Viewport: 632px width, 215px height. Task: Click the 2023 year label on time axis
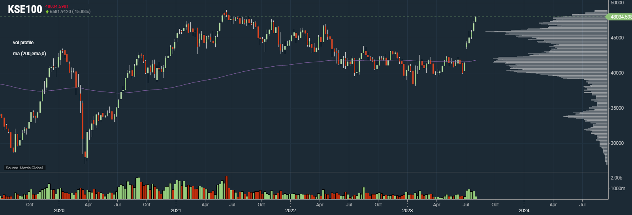tap(407, 211)
